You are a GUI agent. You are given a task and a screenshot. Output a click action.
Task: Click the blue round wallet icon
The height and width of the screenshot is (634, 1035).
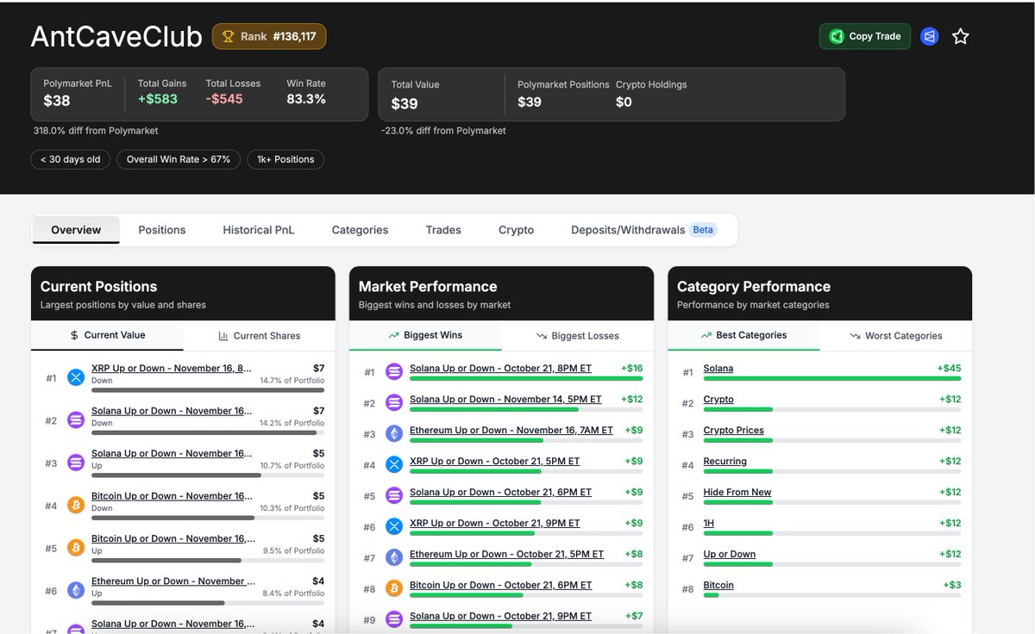(929, 36)
